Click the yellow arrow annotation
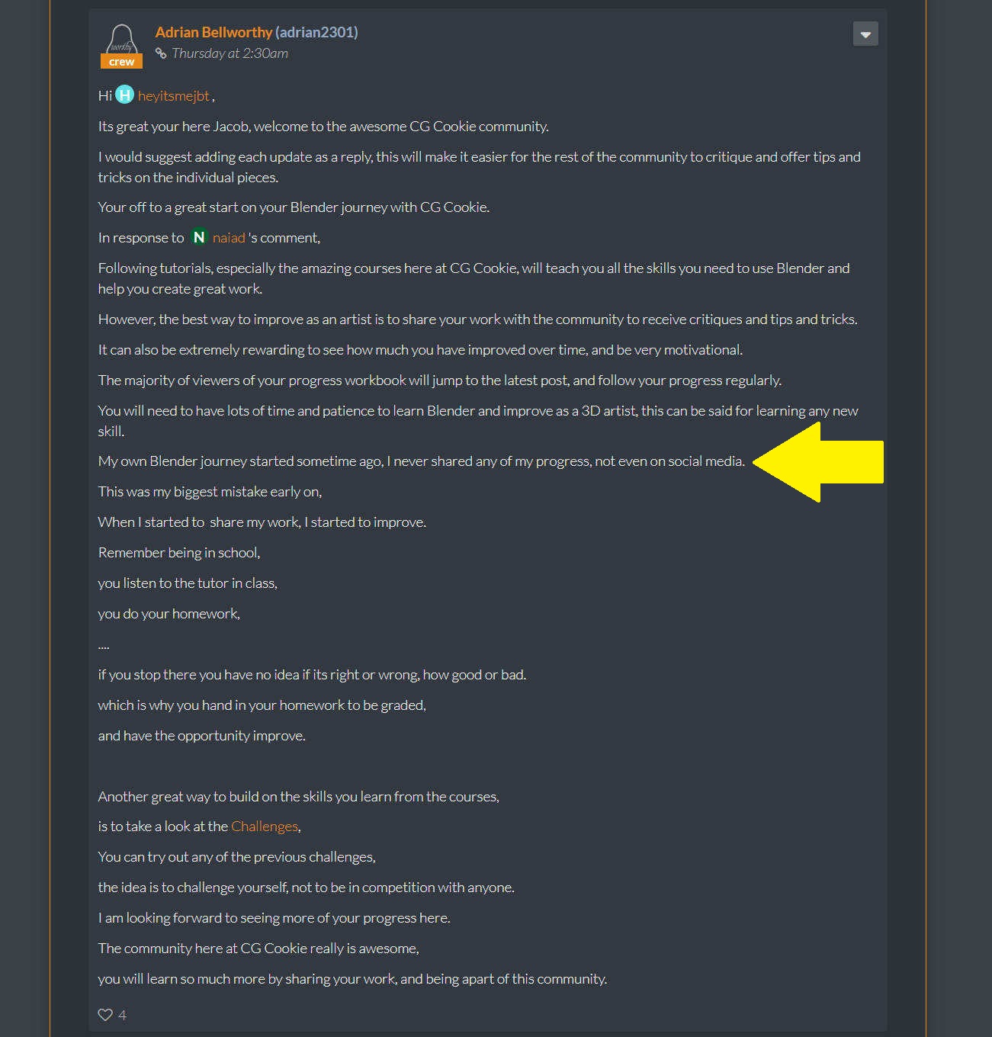 click(x=818, y=462)
